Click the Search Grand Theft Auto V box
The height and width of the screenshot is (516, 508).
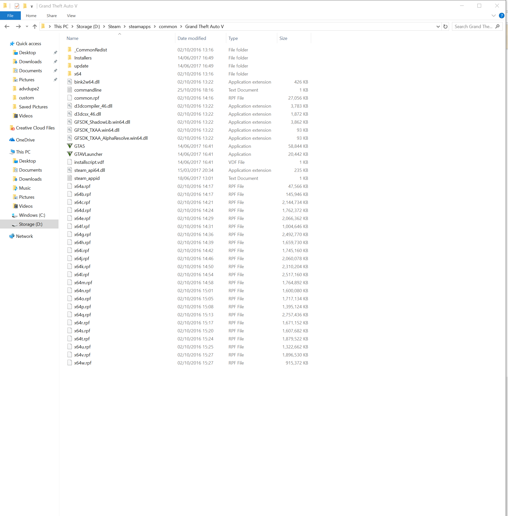(473, 26)
